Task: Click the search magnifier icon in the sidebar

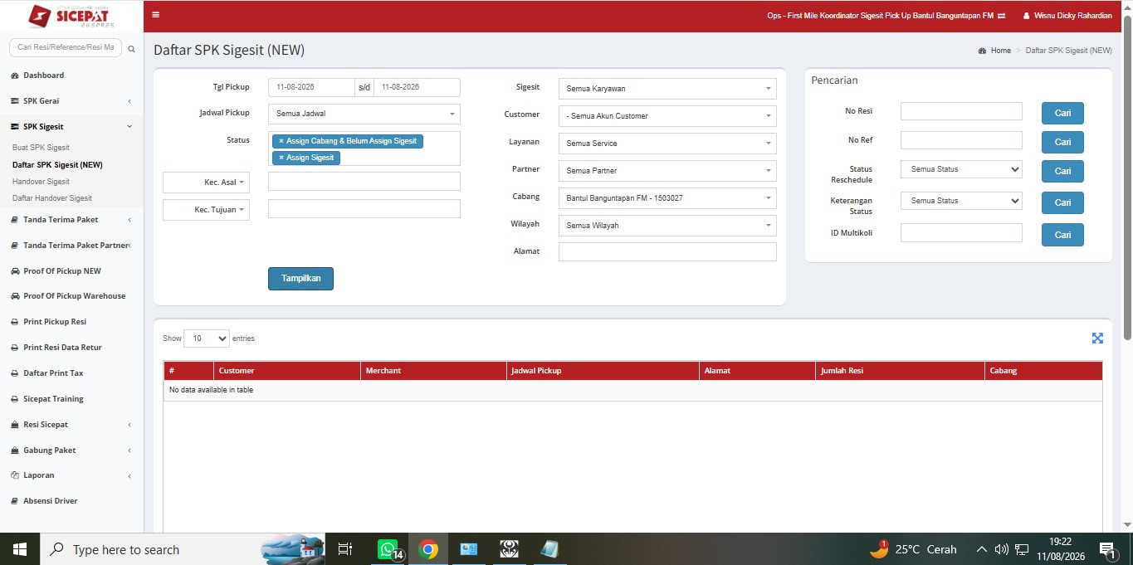Action: [131, 49]
